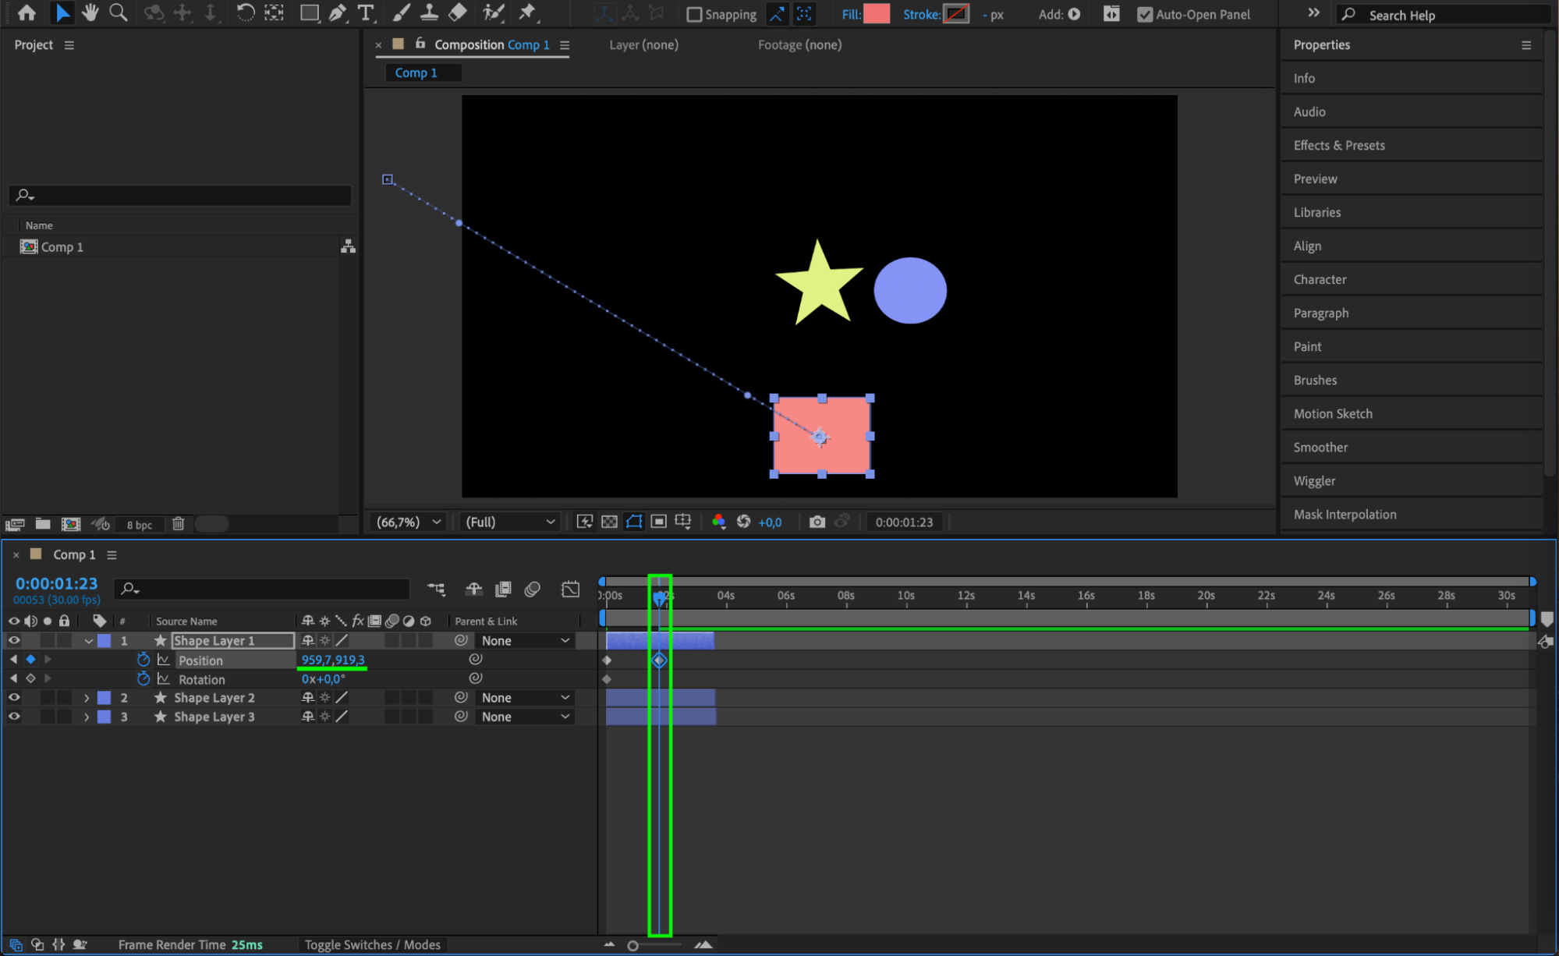This screenshot has height=956, width=1559.
Task: Hide Shape Layer 2 with eye icon
Action: click(14, 697)
